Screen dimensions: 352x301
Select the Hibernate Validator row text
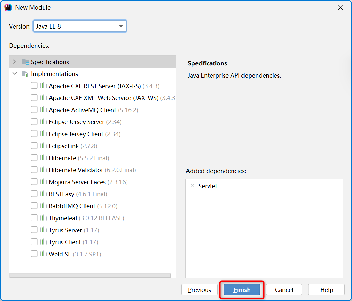[92, 170]
